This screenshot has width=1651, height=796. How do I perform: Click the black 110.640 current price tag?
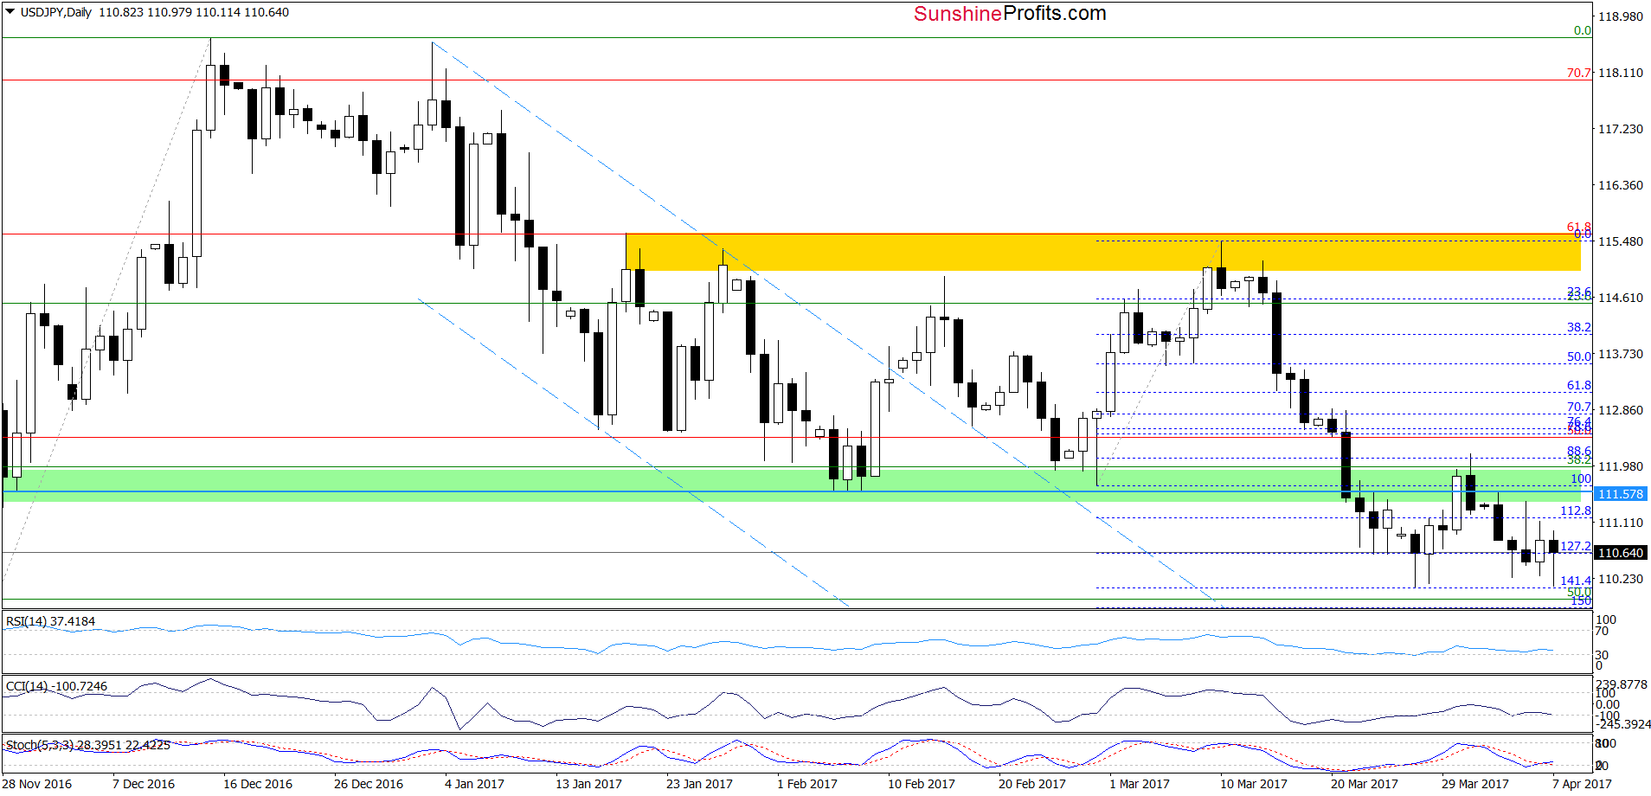1620,553
